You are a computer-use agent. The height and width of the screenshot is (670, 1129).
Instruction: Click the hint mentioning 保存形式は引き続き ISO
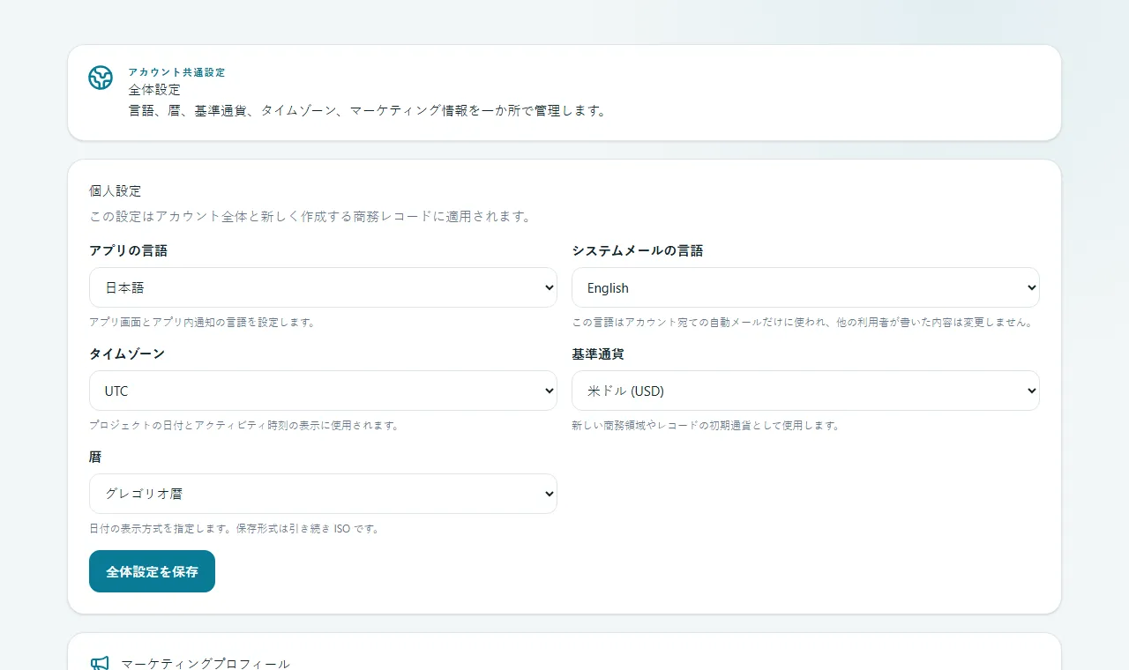click(x=234, y=528)
